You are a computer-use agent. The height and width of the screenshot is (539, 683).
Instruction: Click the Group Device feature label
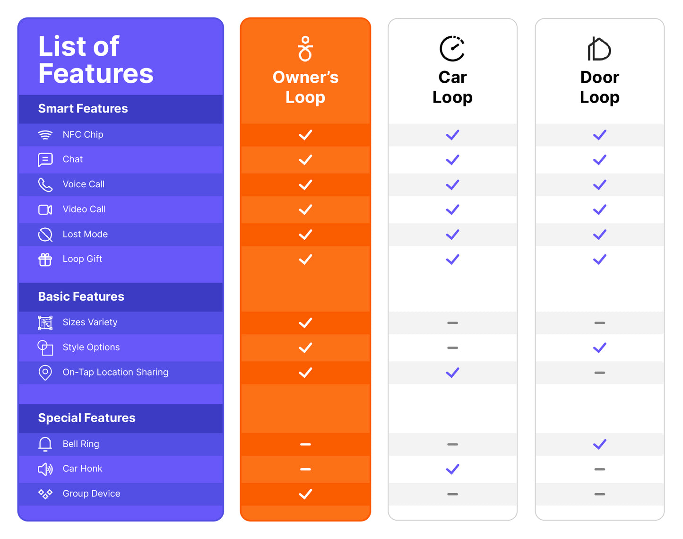[x=91, y=494]
